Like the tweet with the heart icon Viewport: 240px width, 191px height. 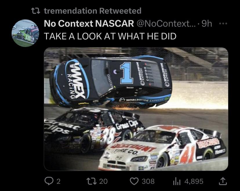[134, 181]
